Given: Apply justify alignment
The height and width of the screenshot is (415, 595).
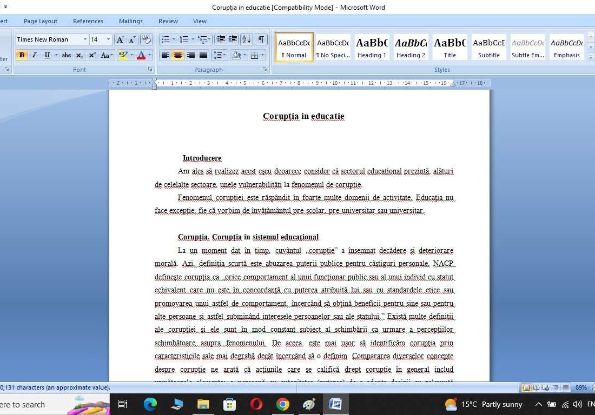Looking at the screenshot, I should (204, 55).
